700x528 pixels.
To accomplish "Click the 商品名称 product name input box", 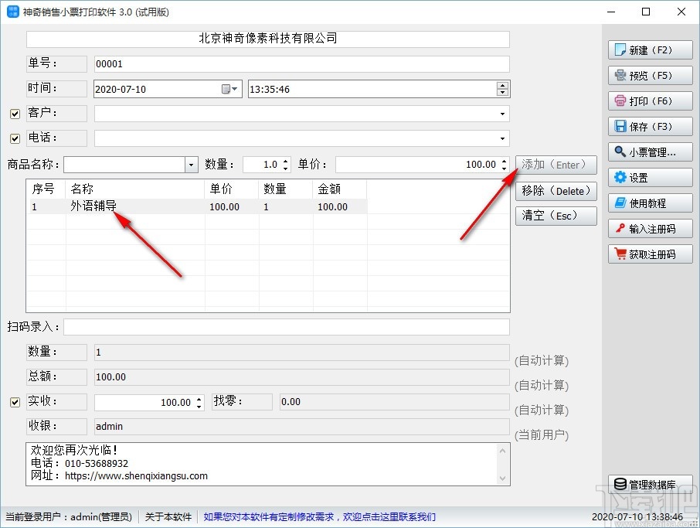I will [x=124, y=165].
